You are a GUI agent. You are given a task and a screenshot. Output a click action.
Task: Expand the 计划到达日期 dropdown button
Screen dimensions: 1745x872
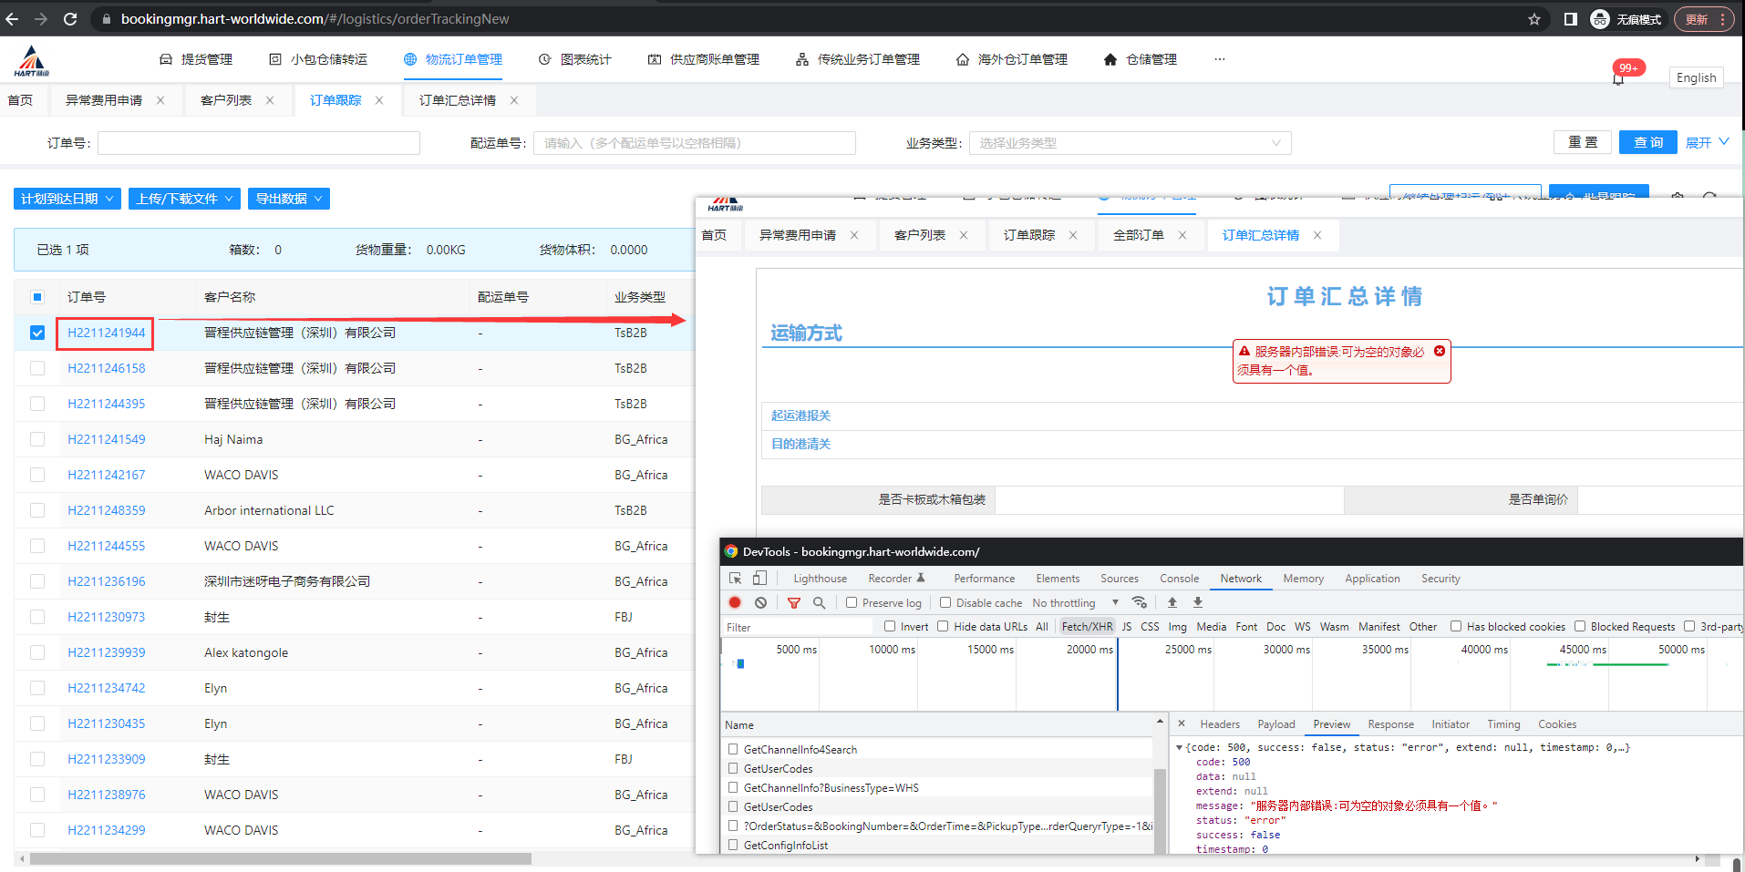[x=67, y=199]
